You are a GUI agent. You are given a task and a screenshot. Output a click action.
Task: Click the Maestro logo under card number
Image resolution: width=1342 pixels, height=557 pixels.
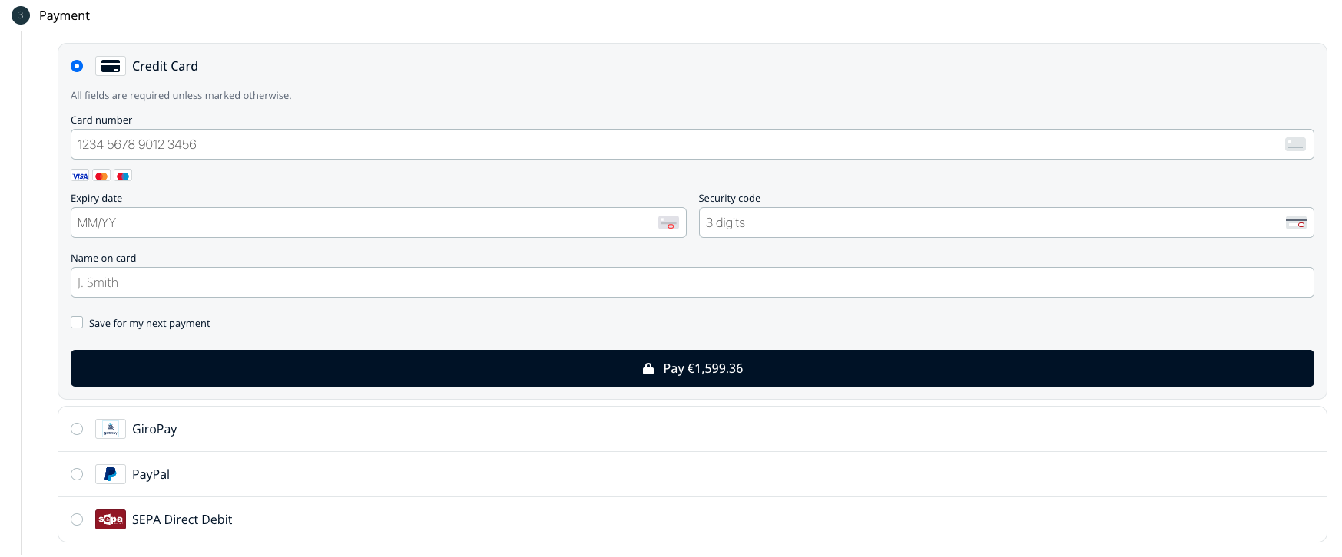coord(123,176)
